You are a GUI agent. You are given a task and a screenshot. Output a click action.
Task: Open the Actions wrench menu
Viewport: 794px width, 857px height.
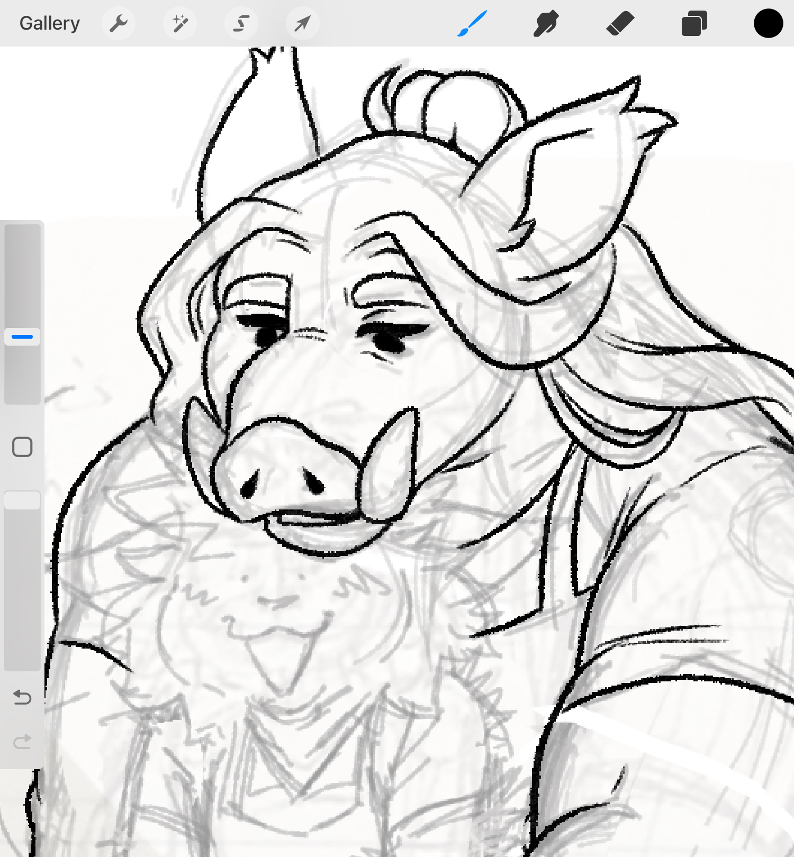[x=119, y=23]
